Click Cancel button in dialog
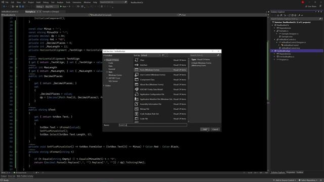324x182 pixels. [x=215, y=129]
